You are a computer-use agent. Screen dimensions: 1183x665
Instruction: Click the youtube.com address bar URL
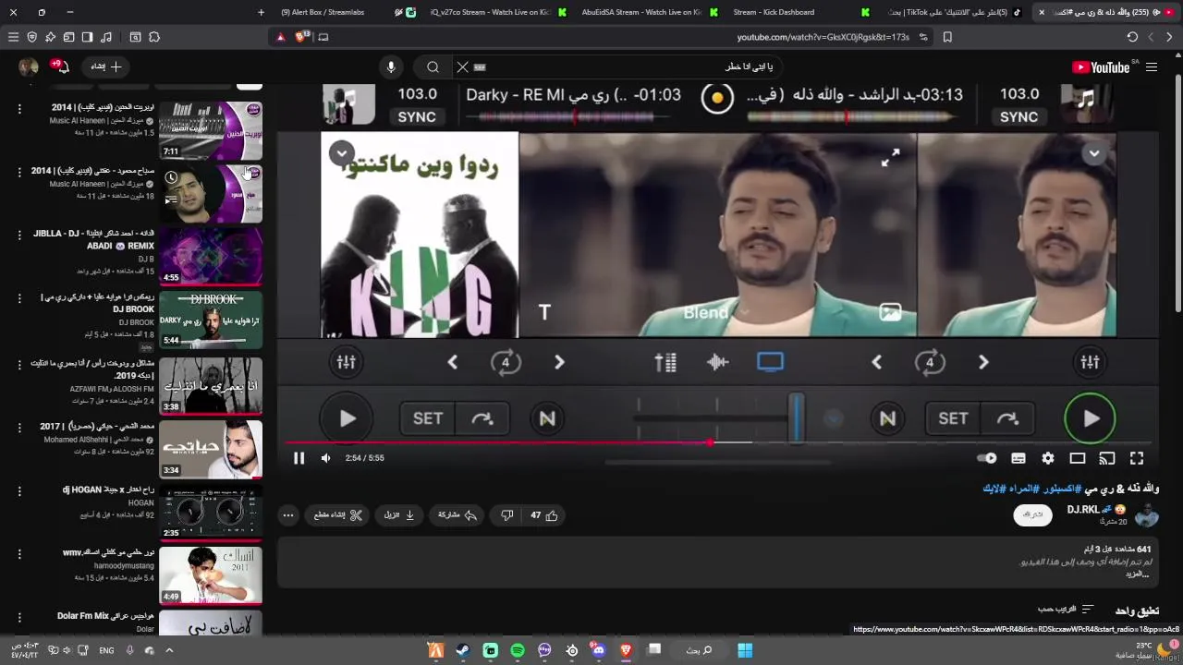823,37
